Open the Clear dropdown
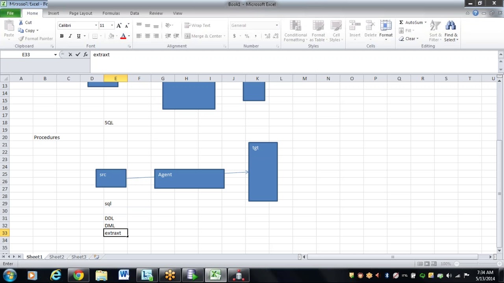The height and width of the screenshot is (283, 504). (x=409, y=39)
